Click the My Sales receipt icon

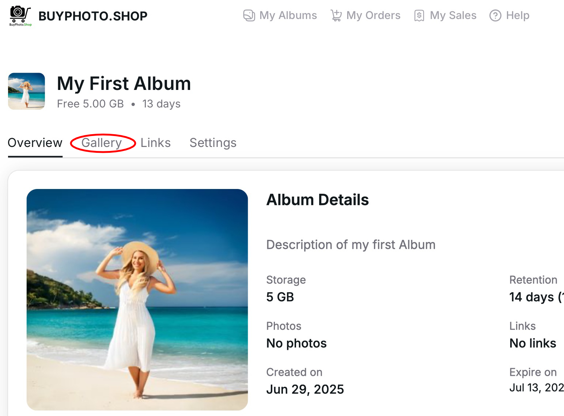pos(419,16)
